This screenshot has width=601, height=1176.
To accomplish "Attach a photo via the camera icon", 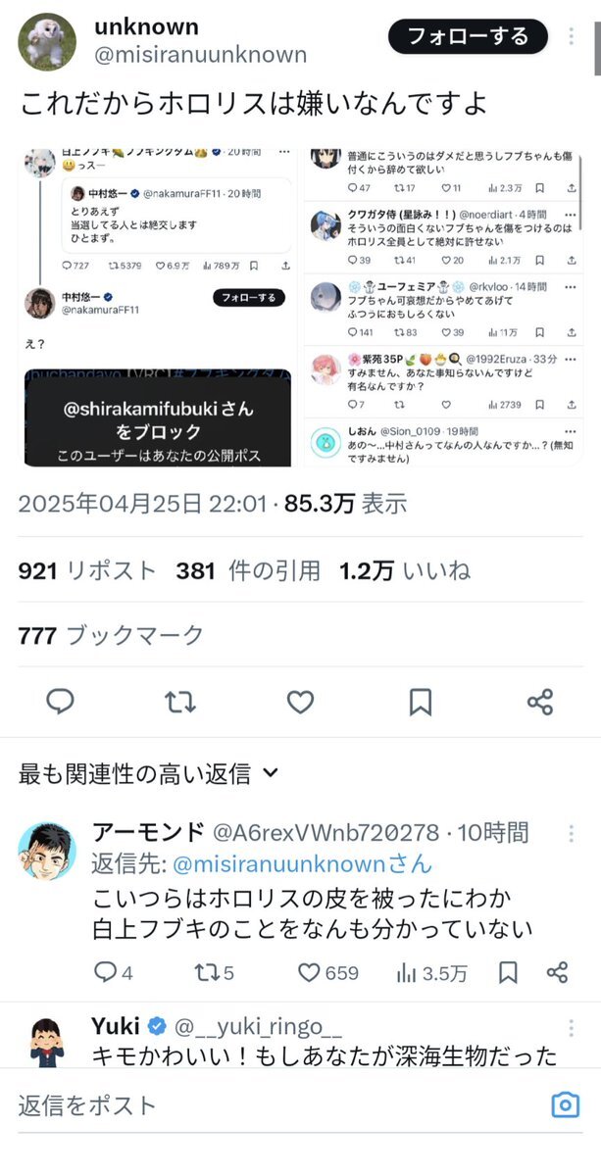I will point(566,1105).
